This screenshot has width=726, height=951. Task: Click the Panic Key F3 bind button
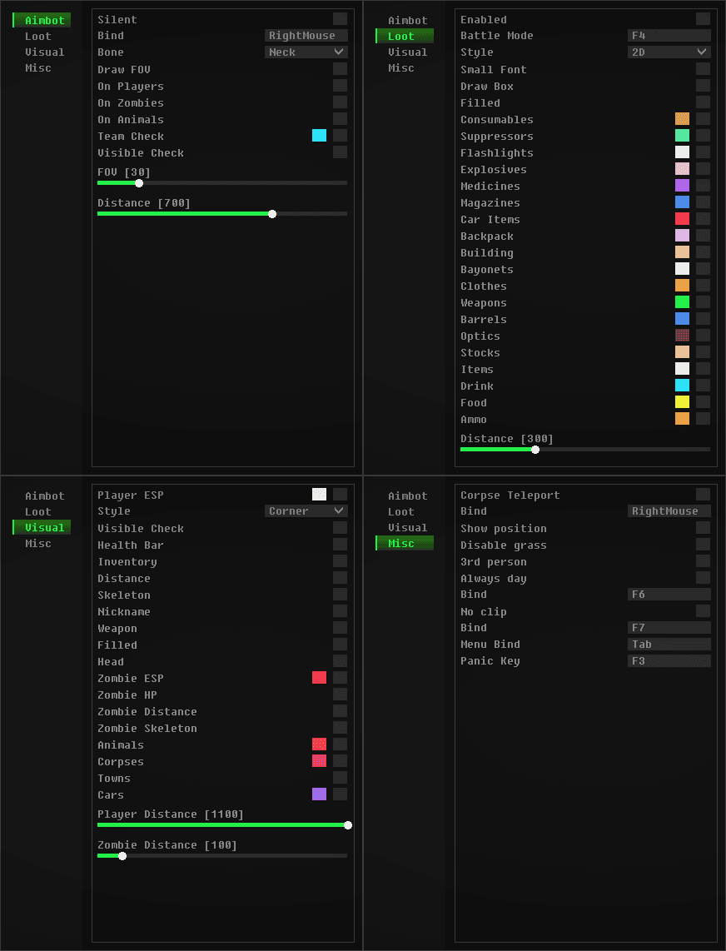pyautogui.click(x=669, y=661)
